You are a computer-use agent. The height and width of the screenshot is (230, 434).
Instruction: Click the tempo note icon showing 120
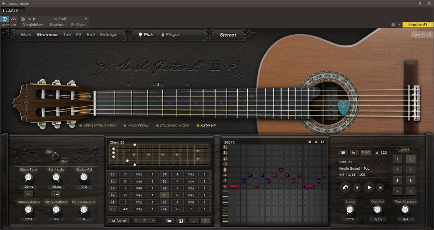pos(381,152)
